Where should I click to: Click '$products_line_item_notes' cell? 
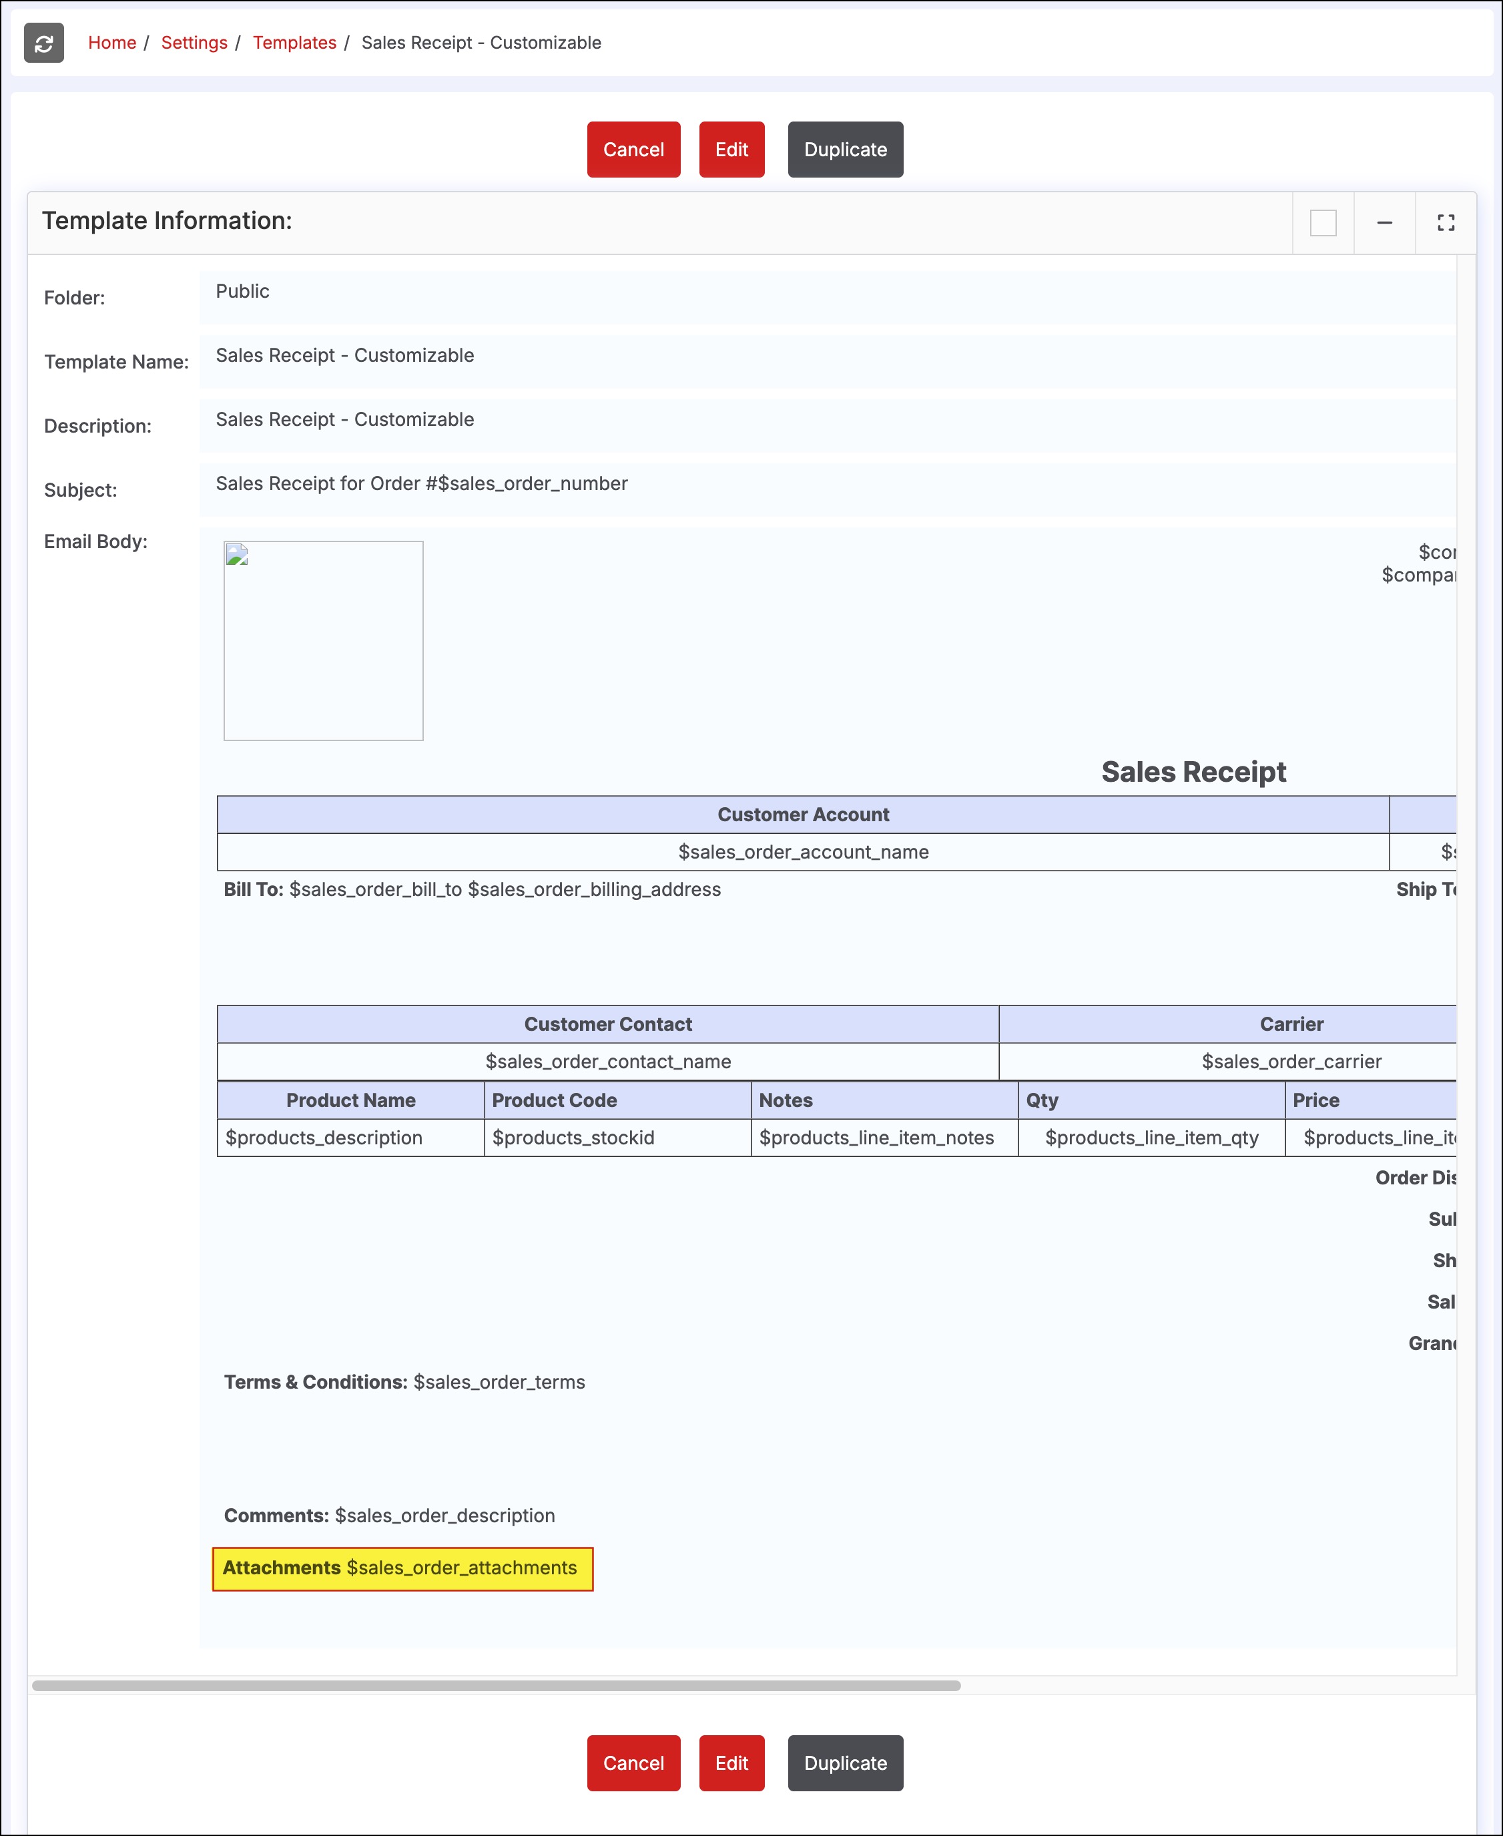pos(884,1137)
